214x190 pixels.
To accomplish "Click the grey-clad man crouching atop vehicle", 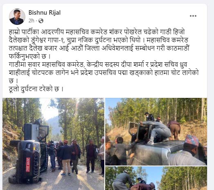I will [157, 131].
